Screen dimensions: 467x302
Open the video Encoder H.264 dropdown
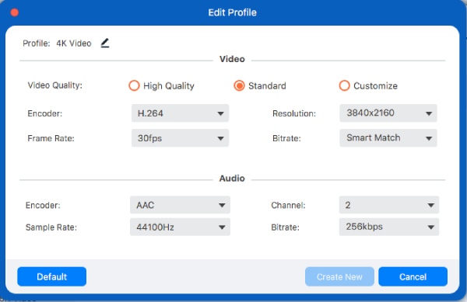[181, 113]
